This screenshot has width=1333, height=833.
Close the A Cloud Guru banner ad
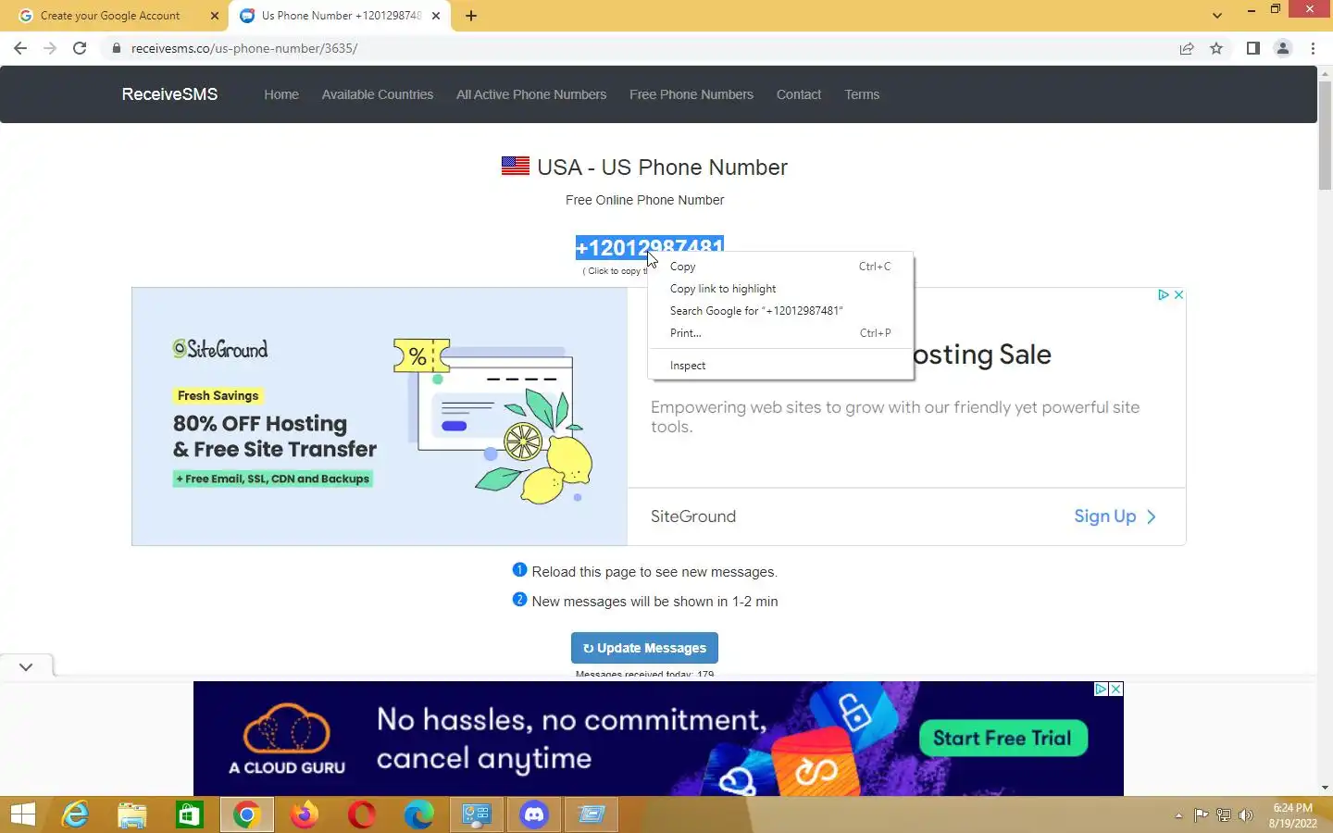point(1116,689)
